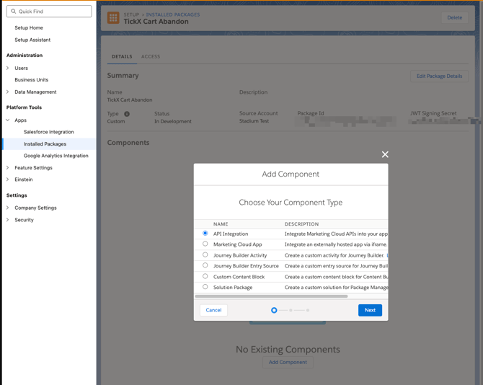Cancel the Add Component dialog

pyautogui.click(x=213, y=310)
